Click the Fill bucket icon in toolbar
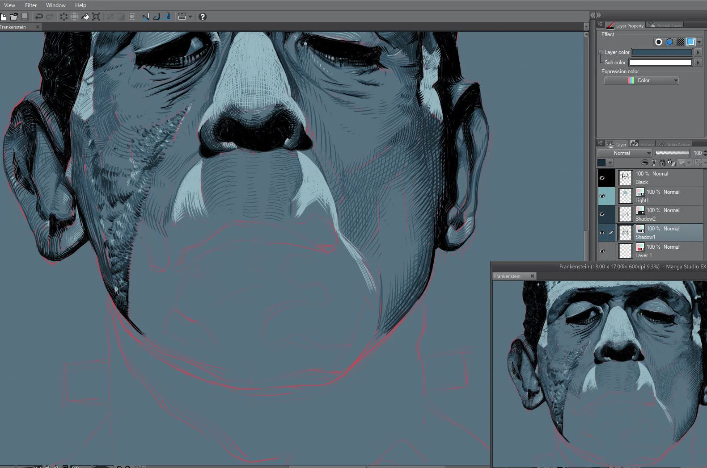The image size is (707, 468). (x=85, y=17)
